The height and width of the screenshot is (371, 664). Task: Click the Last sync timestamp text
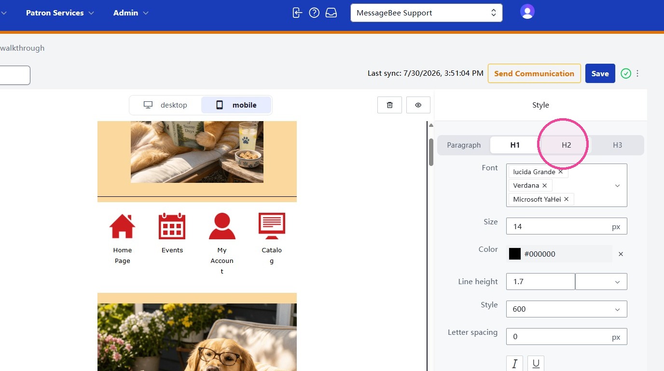425,73
